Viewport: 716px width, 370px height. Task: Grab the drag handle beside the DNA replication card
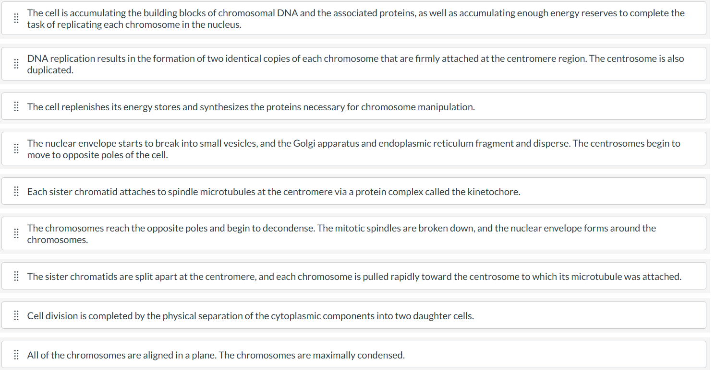[16, 64]
